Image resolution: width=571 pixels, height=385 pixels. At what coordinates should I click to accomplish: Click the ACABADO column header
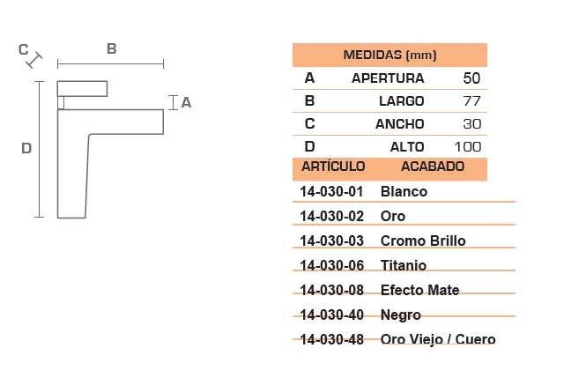(433, 167)
